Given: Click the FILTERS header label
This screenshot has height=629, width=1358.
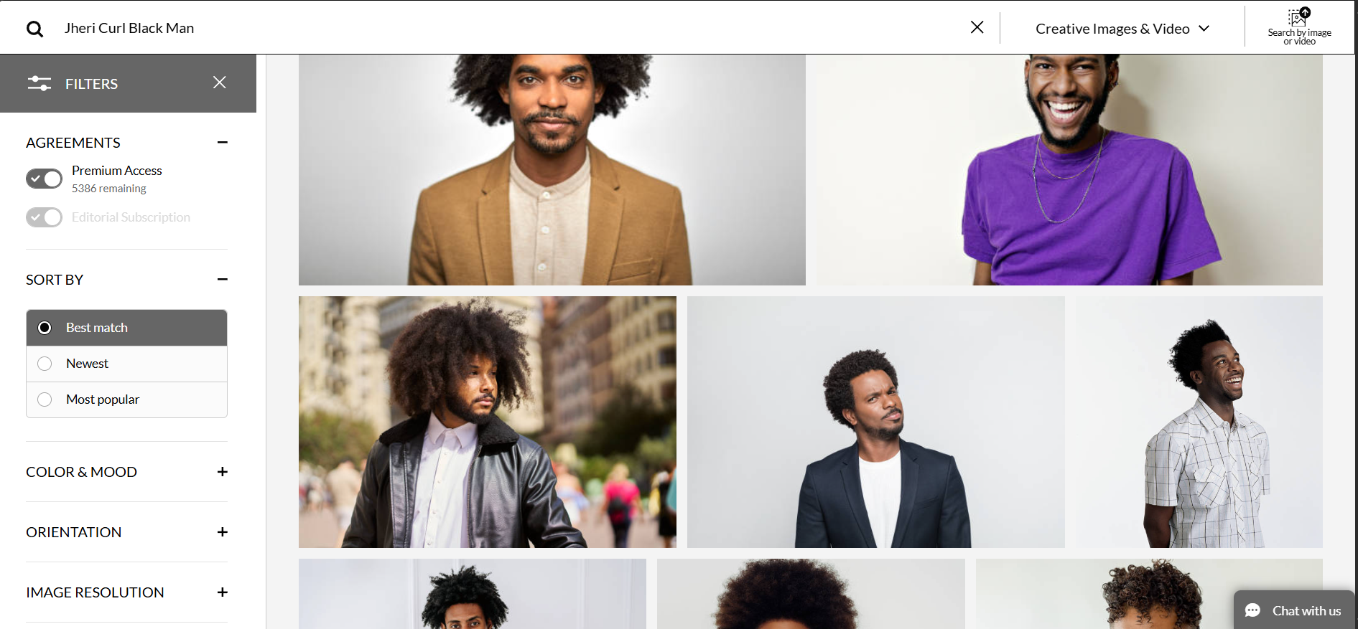Looking at the screenshot, I should [91, 84].
